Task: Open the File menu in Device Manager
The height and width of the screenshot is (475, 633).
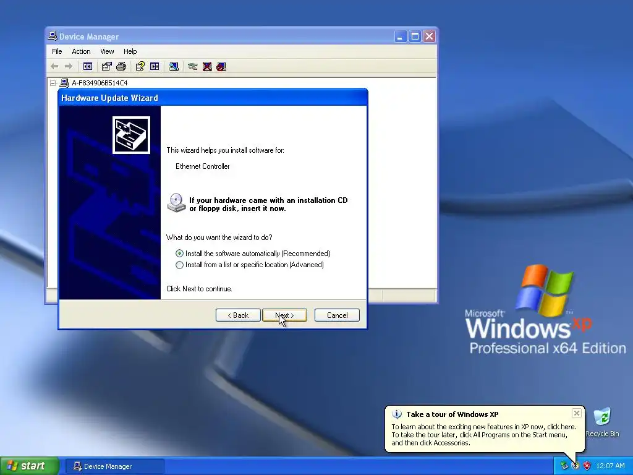Action: click(57, 51)
